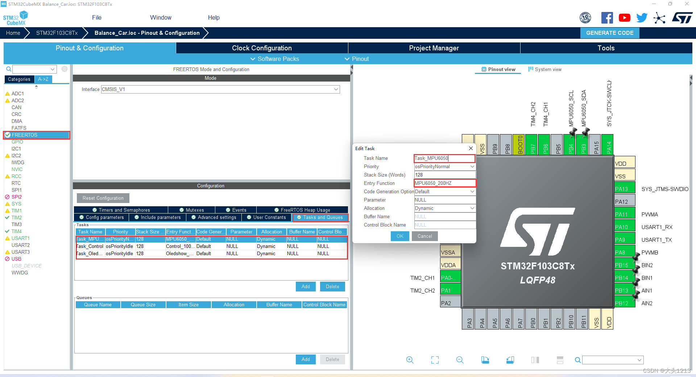This screenshot has width=696, height=377.
Task: Click the zoom in icon below pinout
Action: 410,360
